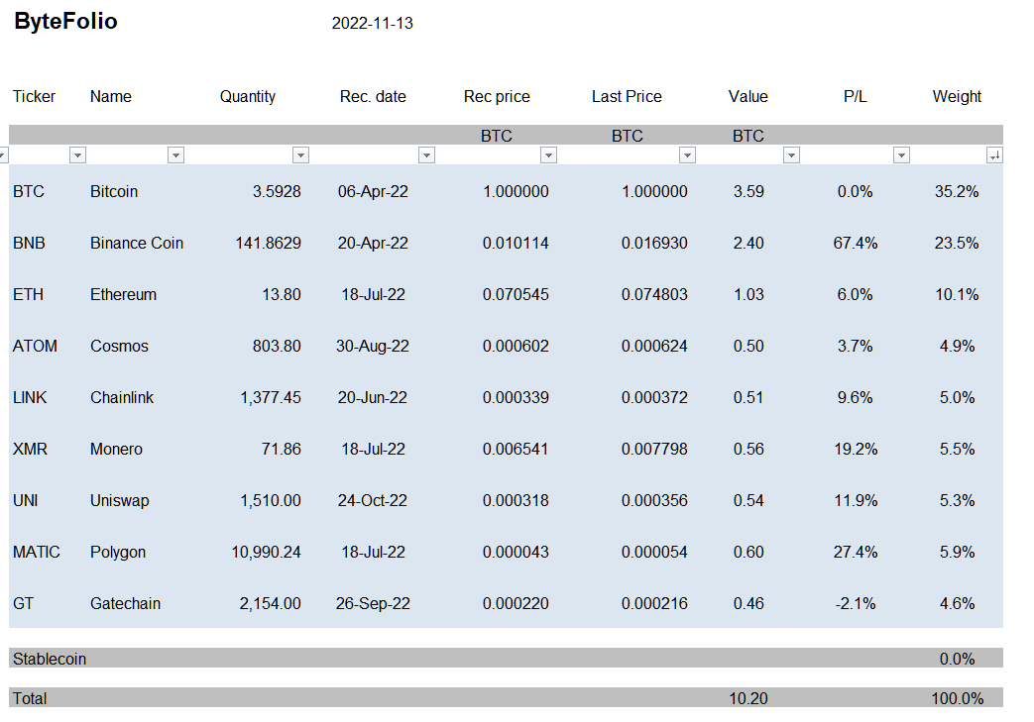Select the total value 10.20

tap(748, 698)
